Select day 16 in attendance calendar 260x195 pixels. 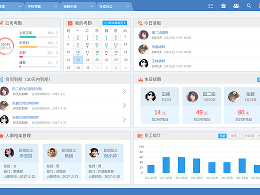point(78,52)
